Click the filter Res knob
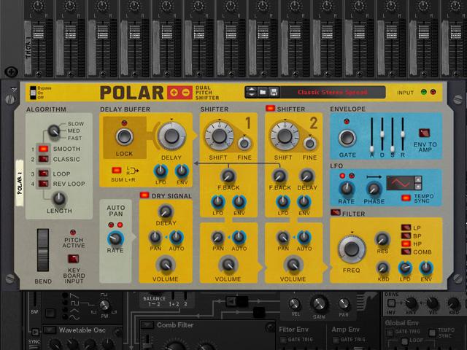Viewport: 467px width, 350px height. (x=382, y=239)
